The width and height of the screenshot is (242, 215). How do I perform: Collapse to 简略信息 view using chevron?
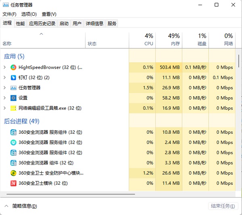6,206
